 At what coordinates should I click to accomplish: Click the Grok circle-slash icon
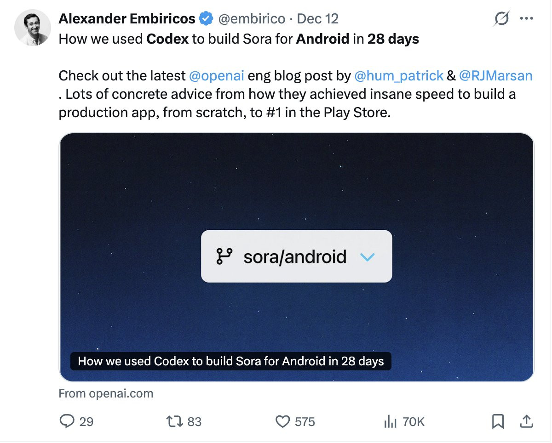pos(501,19)
